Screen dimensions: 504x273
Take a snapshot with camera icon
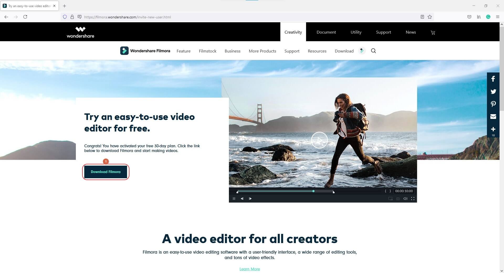pyautogui.click(x=398, y=199)
